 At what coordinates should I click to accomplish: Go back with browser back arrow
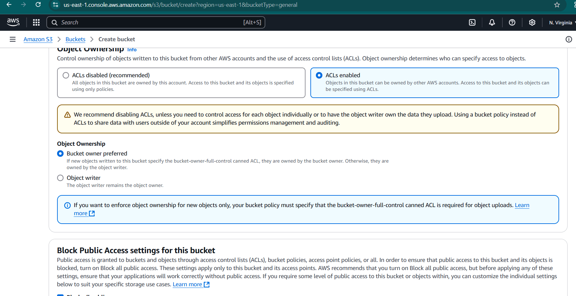coord(9,5)
